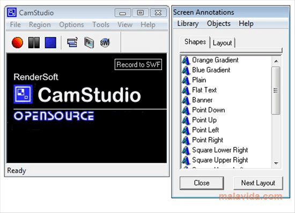Click the icon beside Point Right

(186, 140)
